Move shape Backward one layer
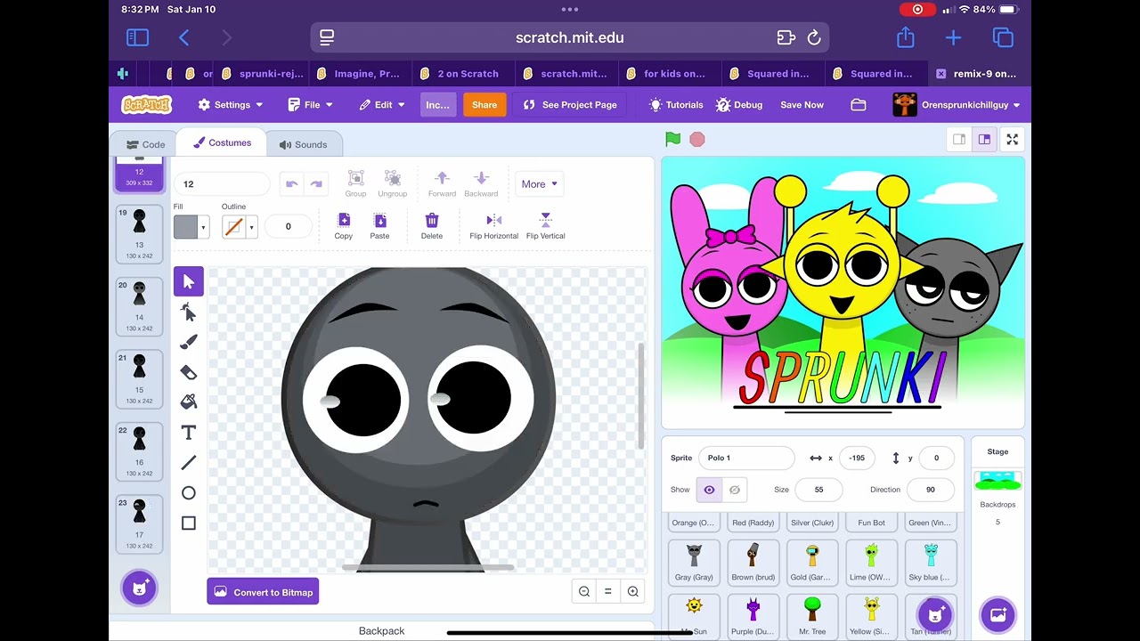Screen dimensions: 1140x641 point(481,183)
